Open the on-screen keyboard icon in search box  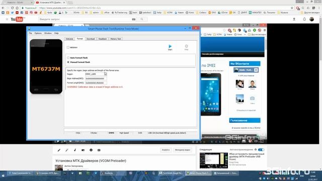(134, 19)
